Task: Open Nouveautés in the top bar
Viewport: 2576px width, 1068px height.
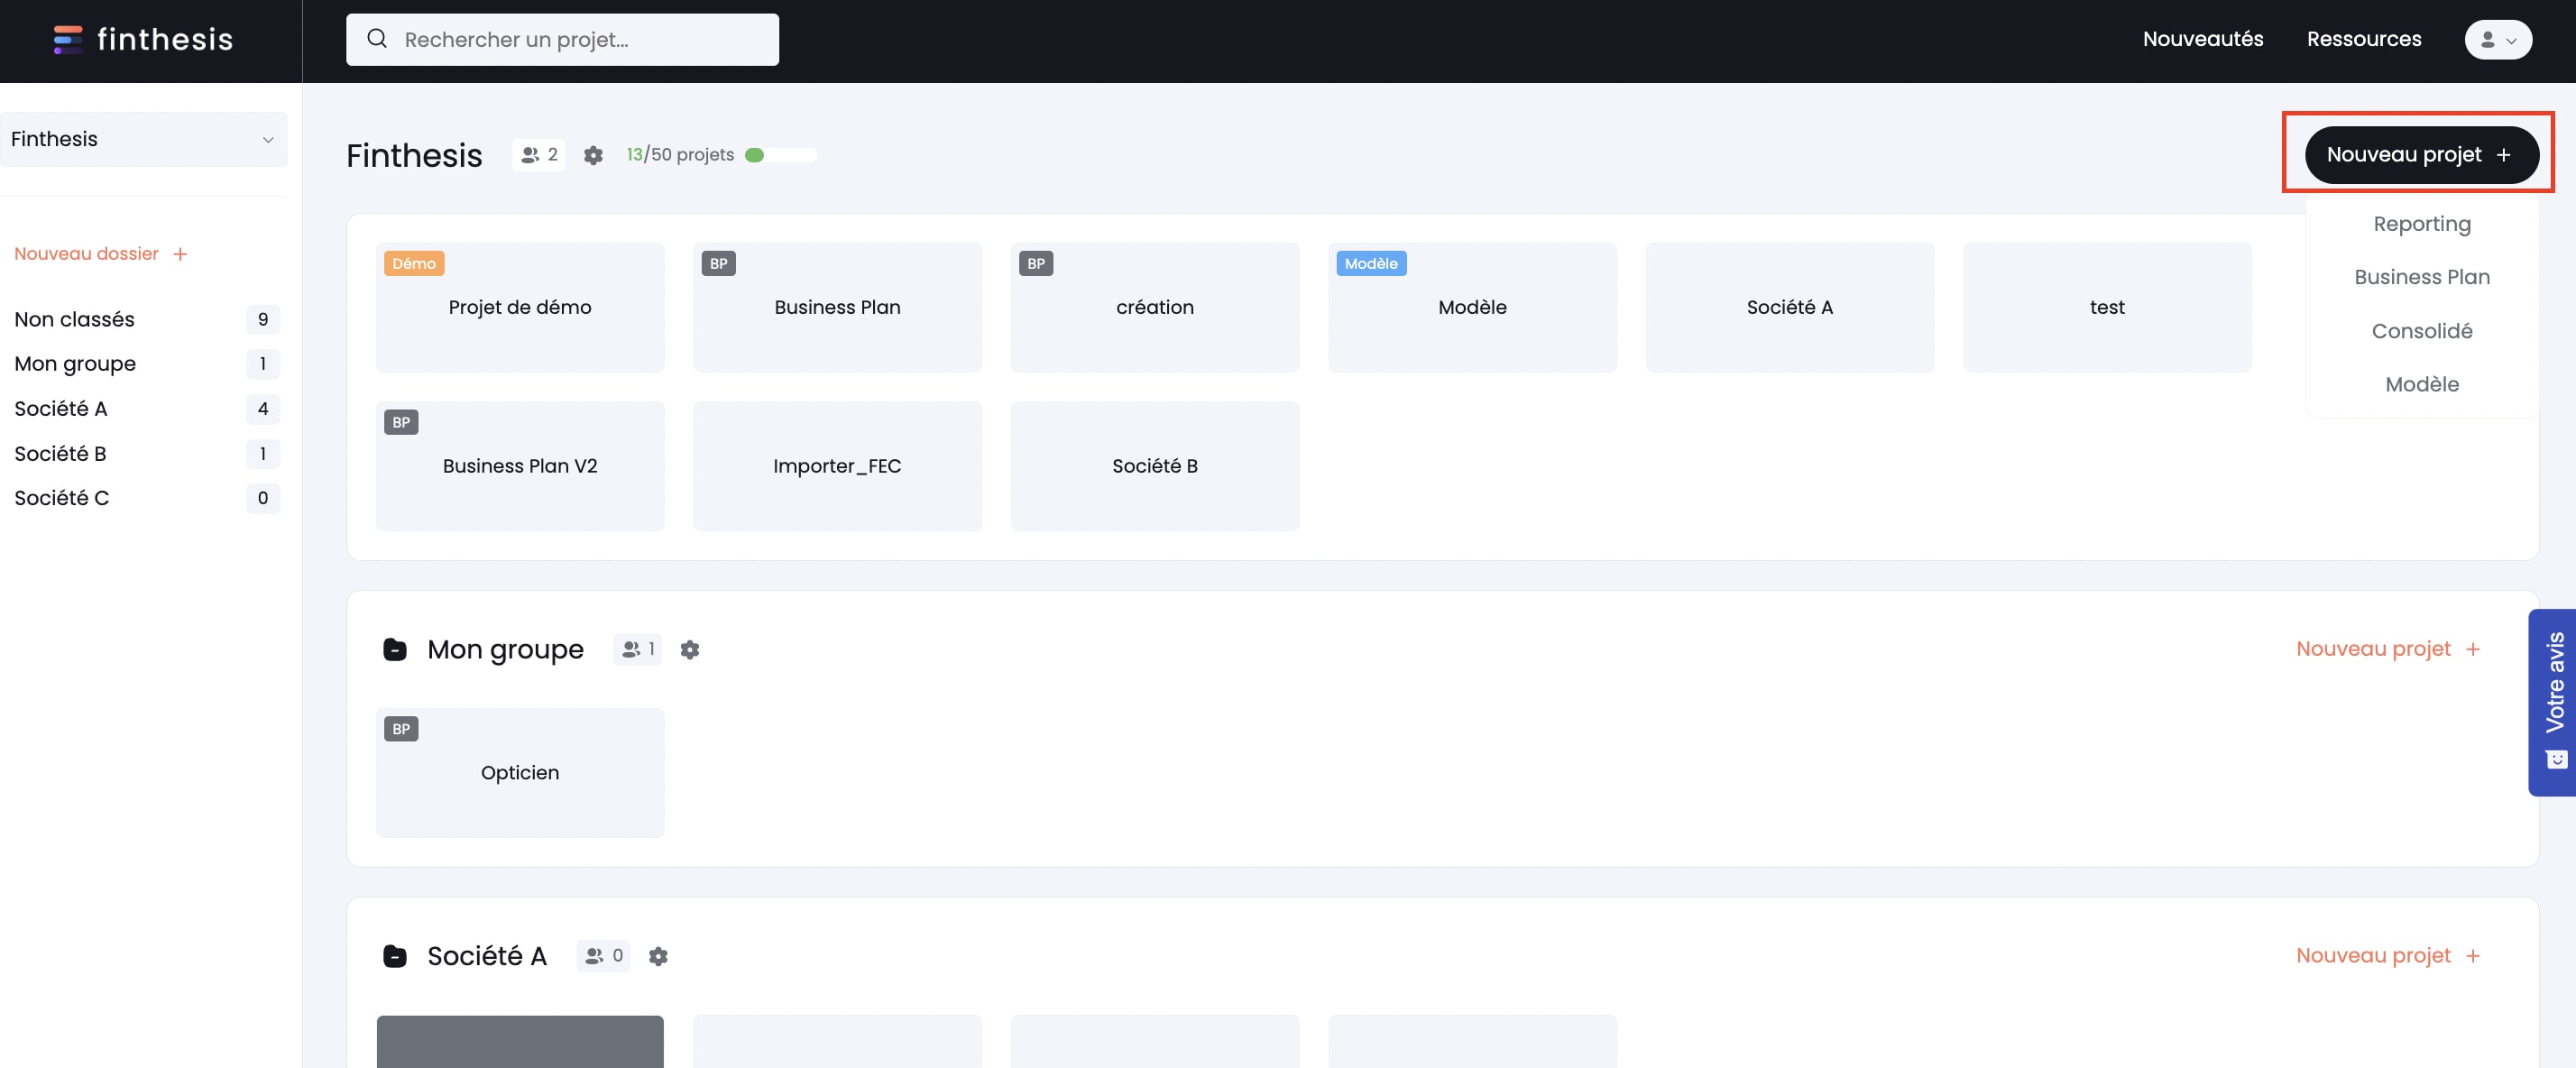Action: click(x=2203, y=39)
